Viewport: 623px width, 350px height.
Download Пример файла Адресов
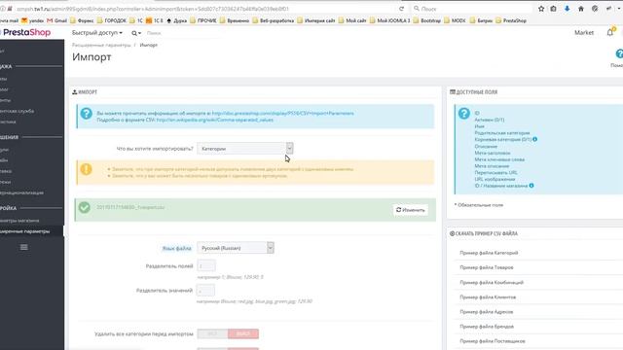click(487, 311)
